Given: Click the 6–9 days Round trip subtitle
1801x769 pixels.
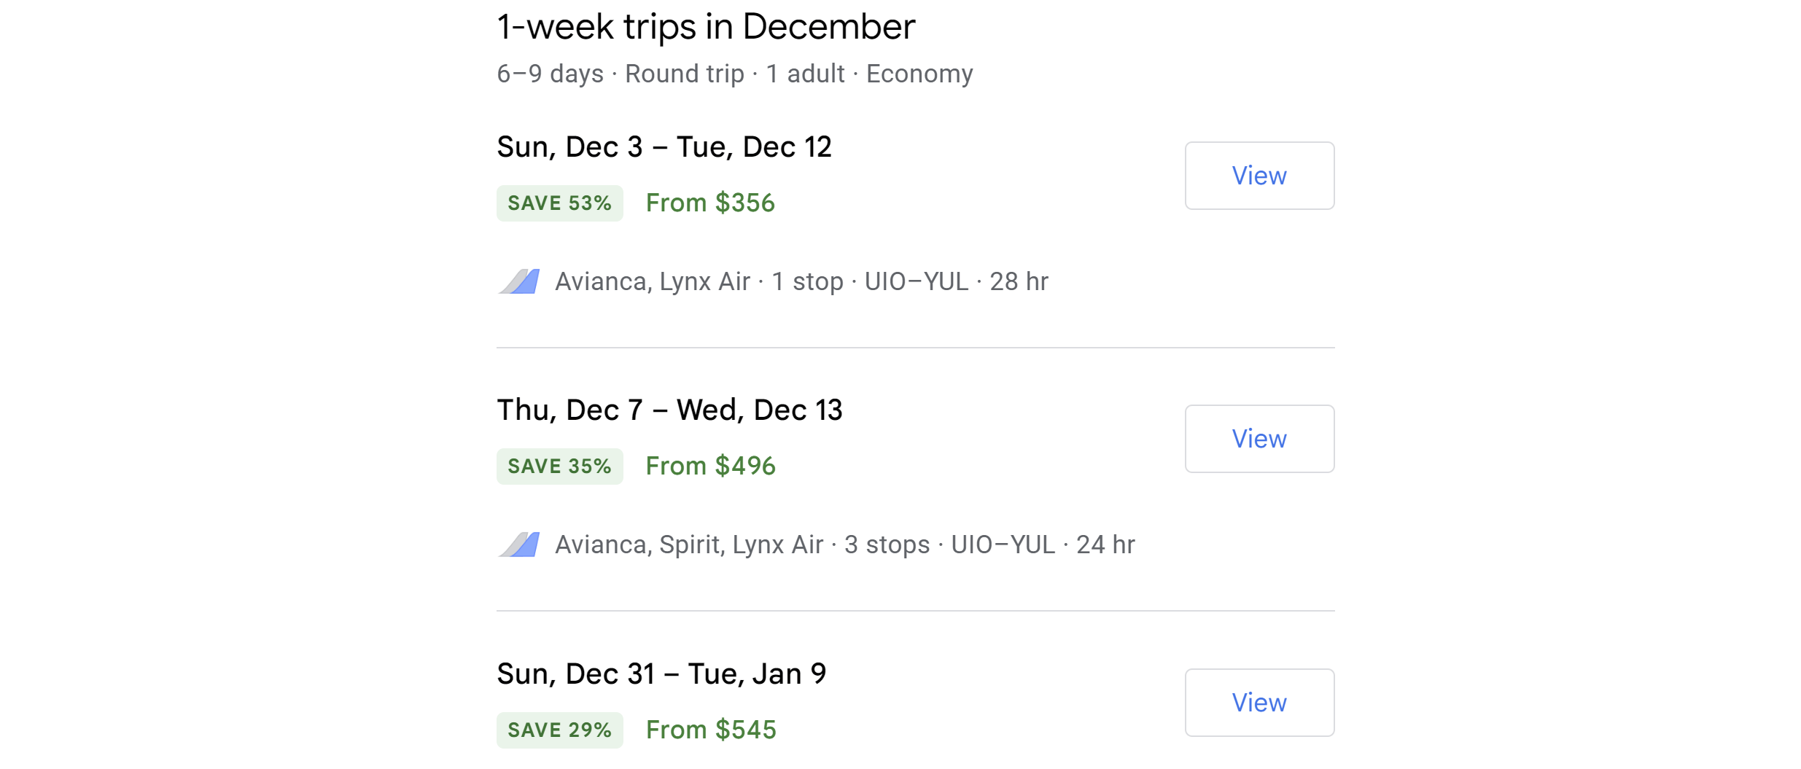Looking at the screenshot, I should coord(734,74).
